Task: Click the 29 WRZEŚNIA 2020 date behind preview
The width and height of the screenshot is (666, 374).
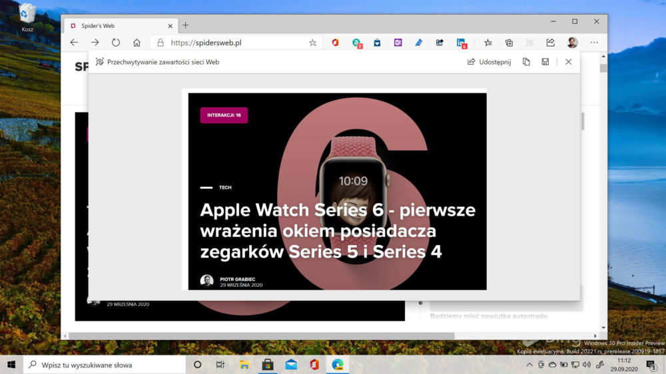Action: [x=128, y=304]
